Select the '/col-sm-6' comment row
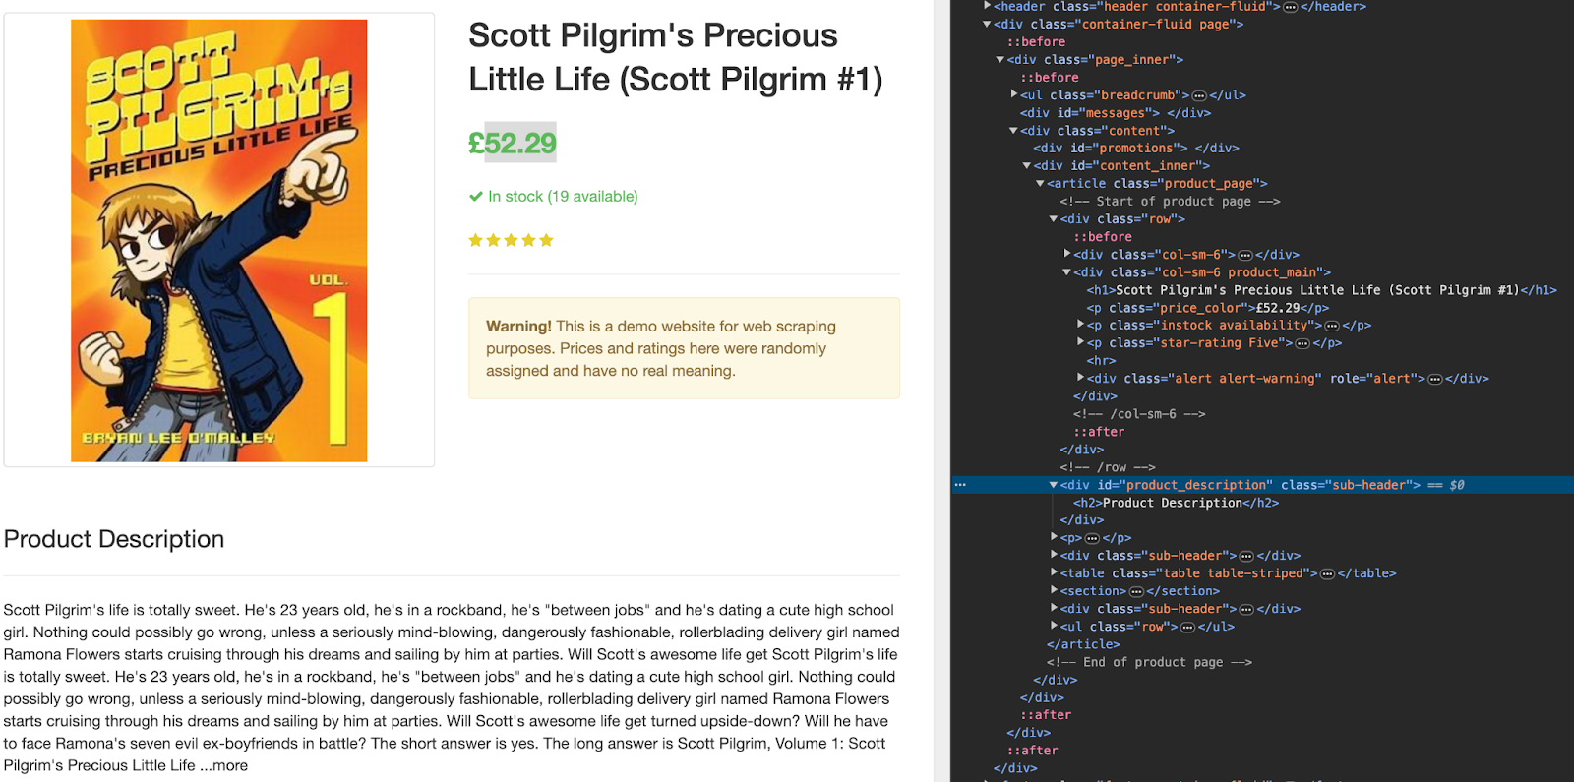1574x782 pixels. (1139, 414)
